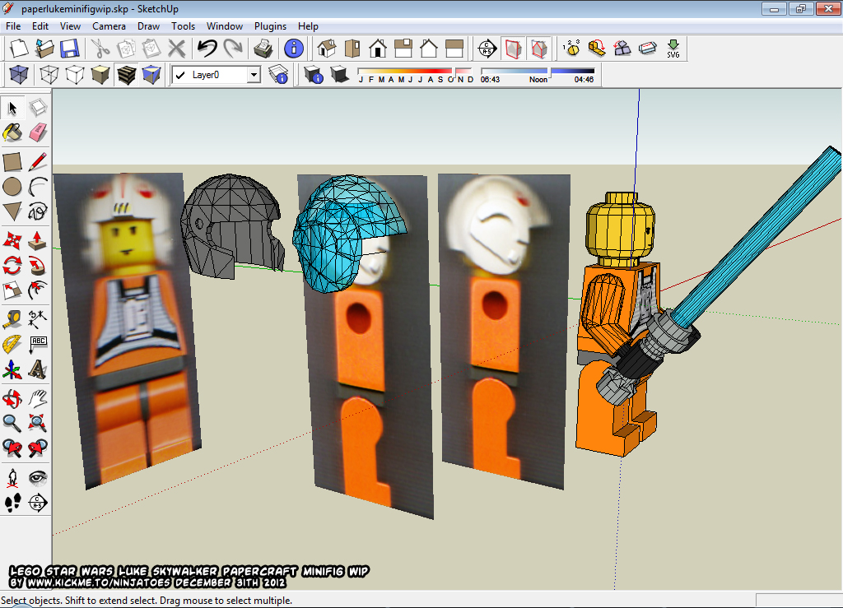Image resolution: width=843 pixels, height=608 pixels.
Task: Select the Orbit tool
Action: tap(12, 398)
